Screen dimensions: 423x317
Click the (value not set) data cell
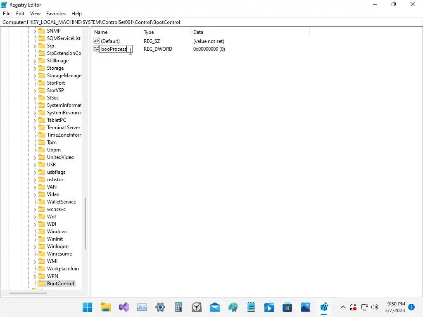(209, 41)
